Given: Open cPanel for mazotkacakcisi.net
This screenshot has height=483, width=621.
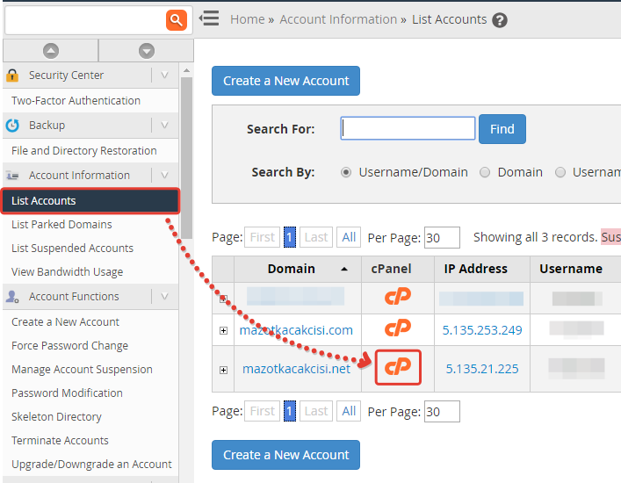Looking at the screenshot, I should pos(398,368).
